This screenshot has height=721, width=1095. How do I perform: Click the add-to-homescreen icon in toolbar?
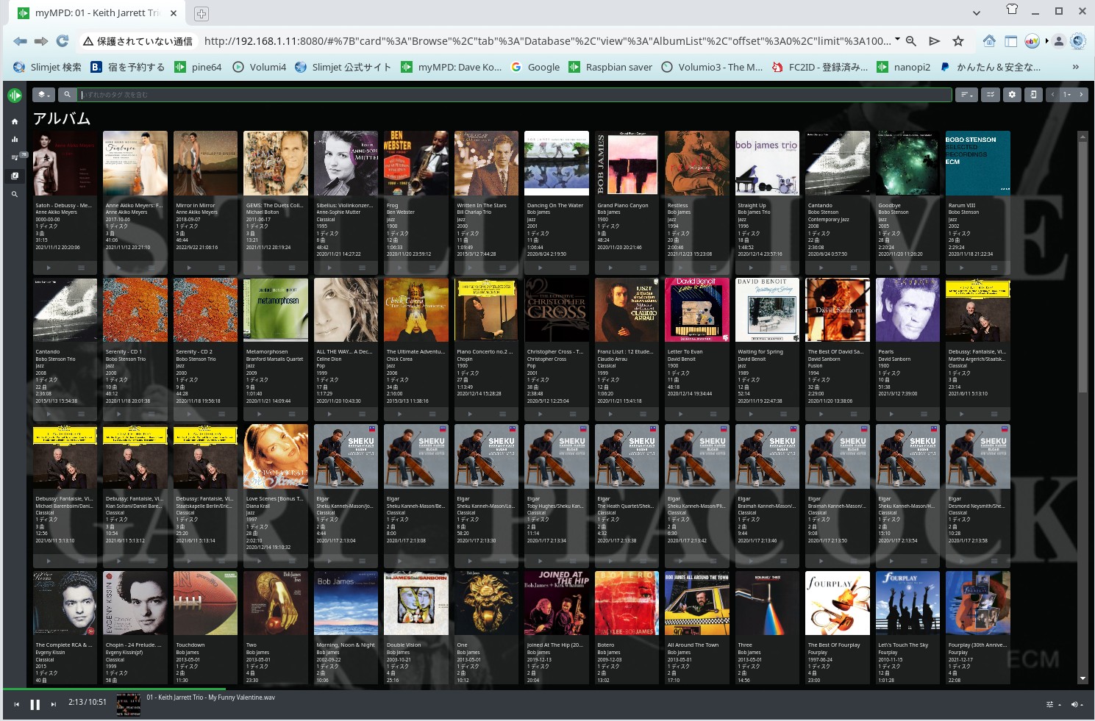click(x=1033, y=95)
